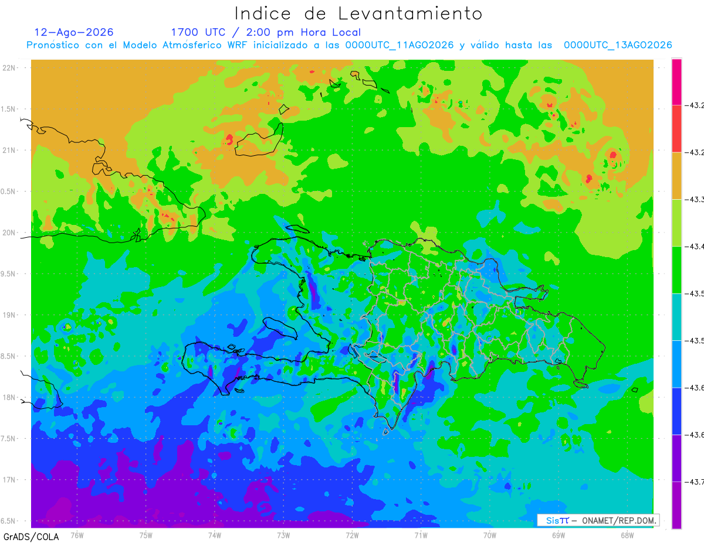
Task: Click the '73W' longitude label
Action: click(283, 535)
